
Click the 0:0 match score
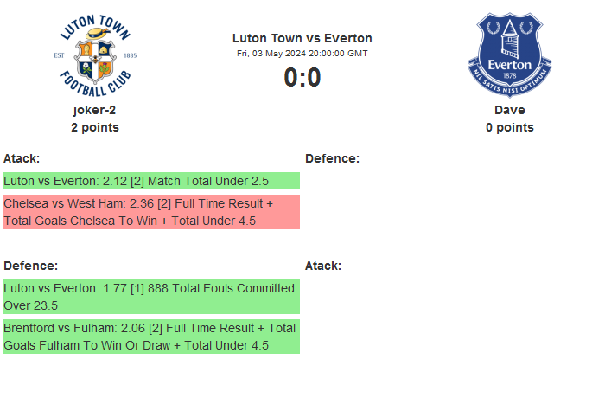coord(302,78)
